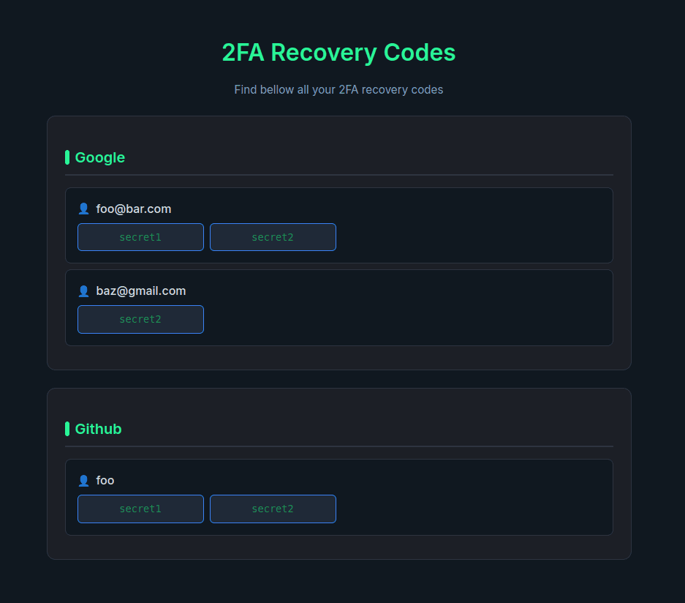Screen dimensions: 685x603
Task: Copy the Github secret1 recovery code
Action: pyautogui.click(x=140, y=509)
